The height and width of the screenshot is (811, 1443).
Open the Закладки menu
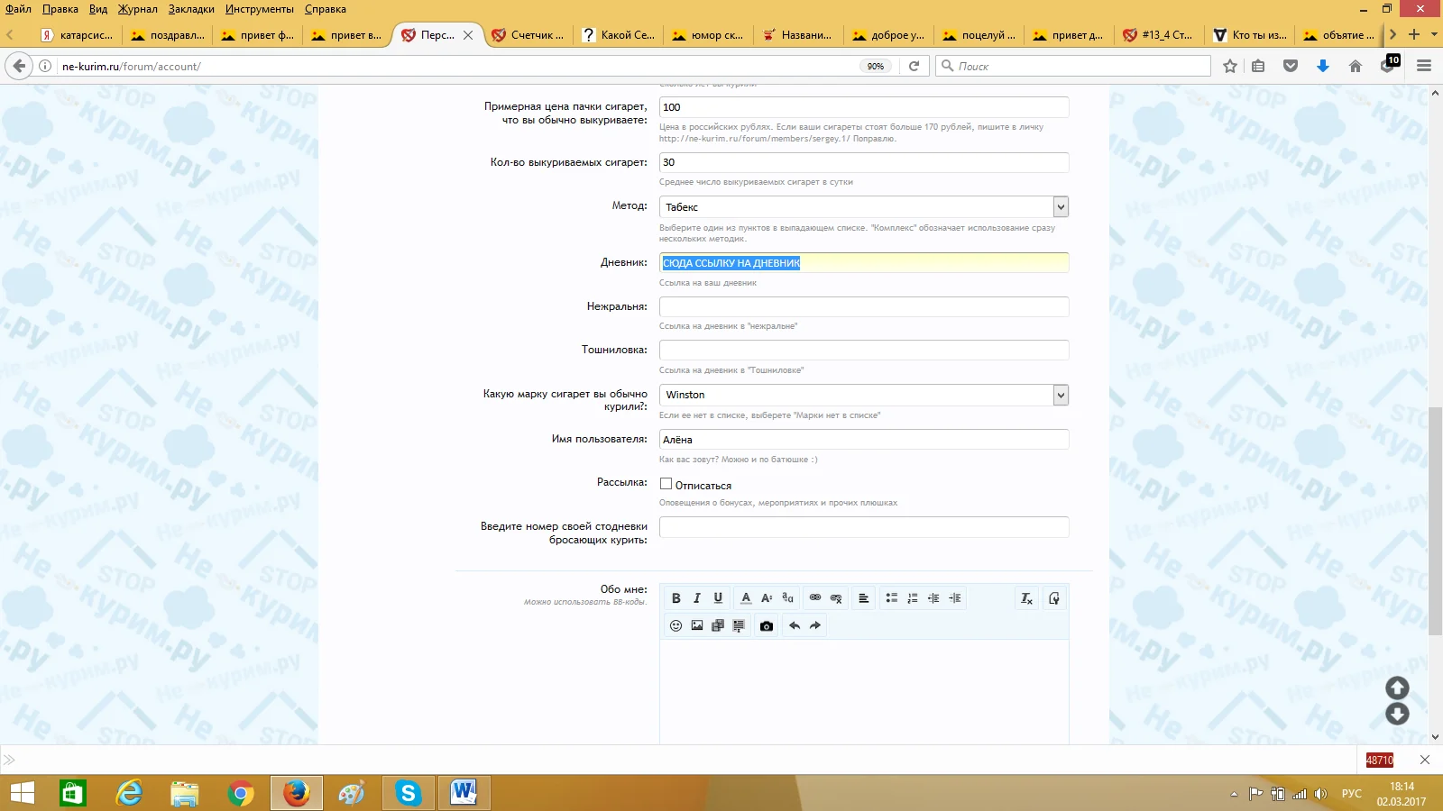[x=191, y=9]
